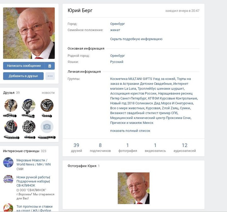The width and height of the screenshot is (227, 212).
Task: Expand groups with показать полный список
Action: tap(130, 131)
